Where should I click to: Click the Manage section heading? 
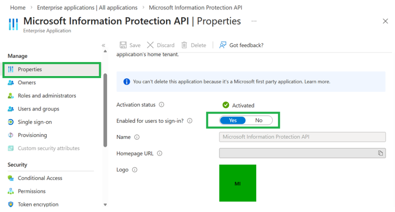click(x=17, y=56)
